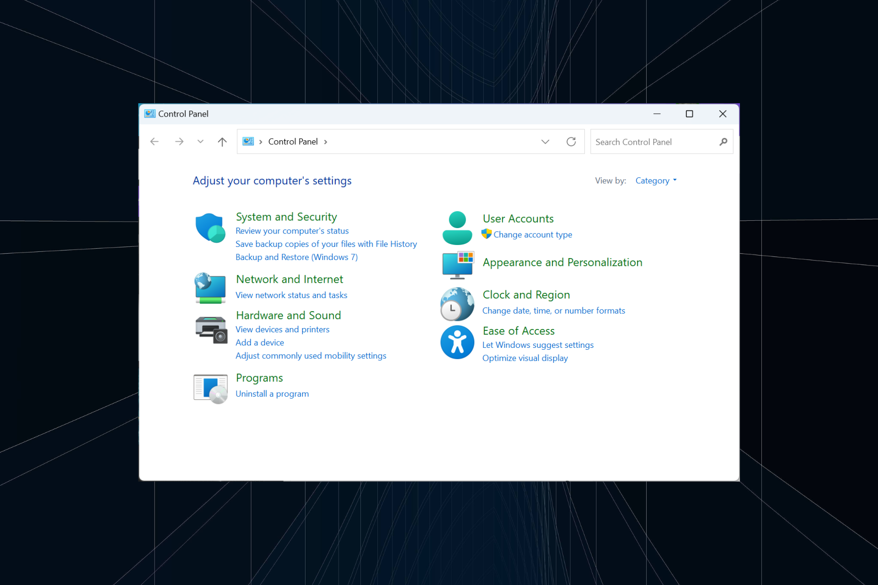
Task: Expand the address bar history dropdown
Action: click(545, 142)
